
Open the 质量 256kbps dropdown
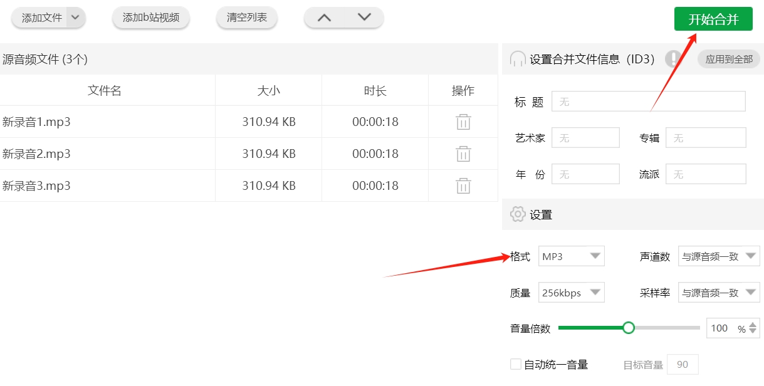571,293
